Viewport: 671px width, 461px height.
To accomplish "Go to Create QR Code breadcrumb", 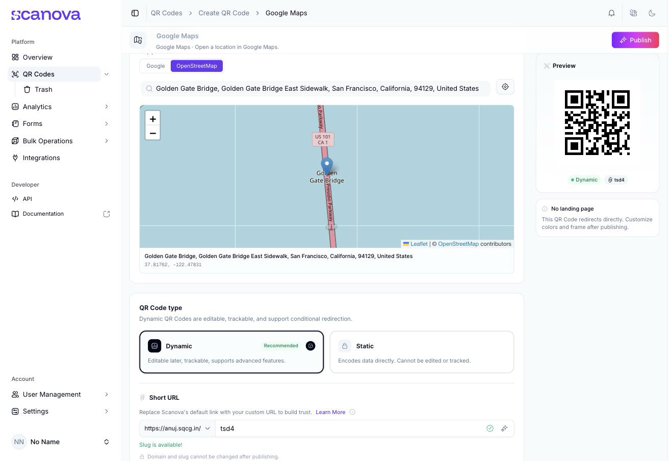I will tap(224, 13).
